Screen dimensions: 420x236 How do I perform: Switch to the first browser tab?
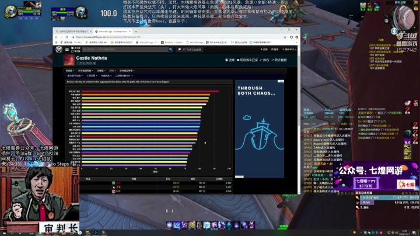coord(73,32)
